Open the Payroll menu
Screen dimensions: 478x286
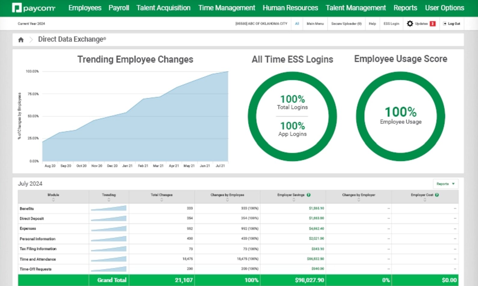pos(119,8)
